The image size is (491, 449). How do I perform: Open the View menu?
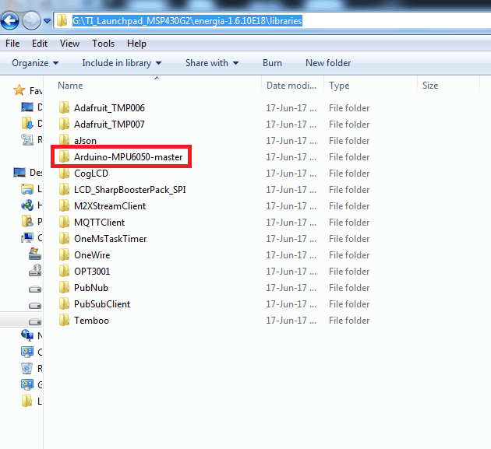coord(69,44)
